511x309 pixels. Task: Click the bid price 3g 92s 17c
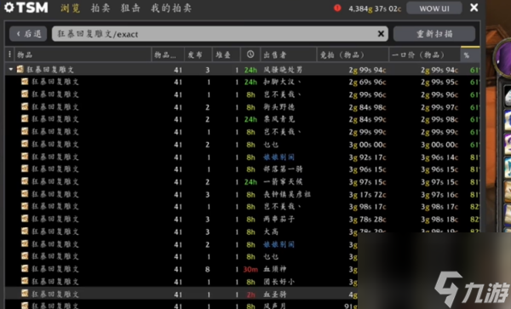pos(367,157)
